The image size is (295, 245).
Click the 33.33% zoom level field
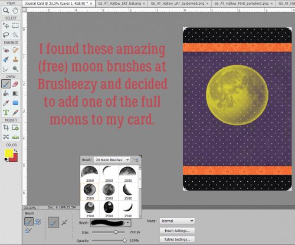[30, 208]
